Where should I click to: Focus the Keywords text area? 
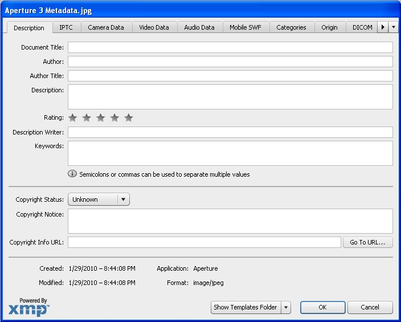point(230,153)
